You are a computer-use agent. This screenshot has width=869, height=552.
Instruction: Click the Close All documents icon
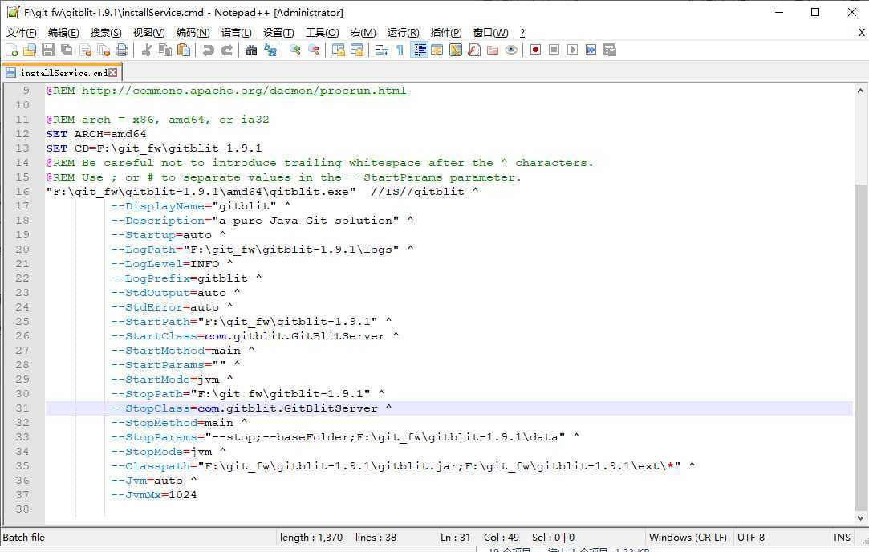[104, 50]
